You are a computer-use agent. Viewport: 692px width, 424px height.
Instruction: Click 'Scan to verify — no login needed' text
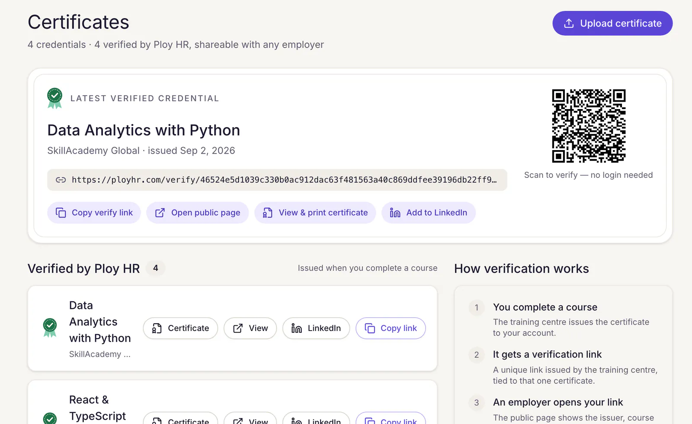pos(589,175)
